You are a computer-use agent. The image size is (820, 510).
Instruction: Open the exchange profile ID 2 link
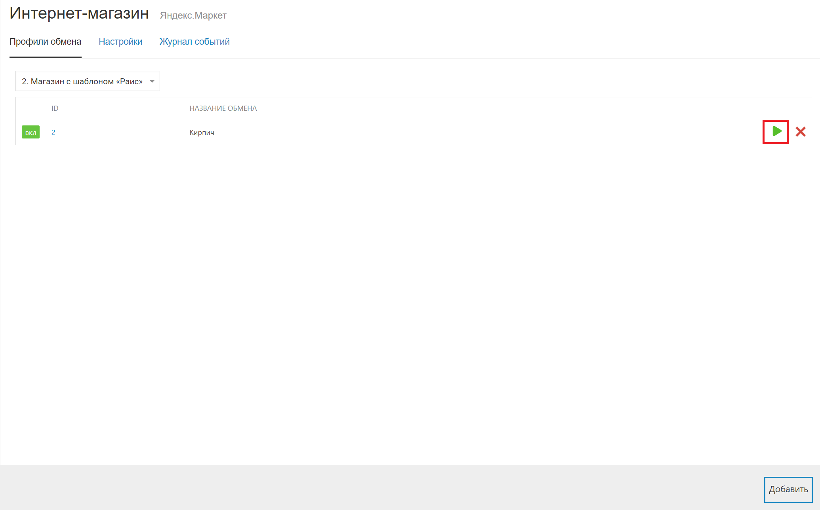[x=53, y=133]
